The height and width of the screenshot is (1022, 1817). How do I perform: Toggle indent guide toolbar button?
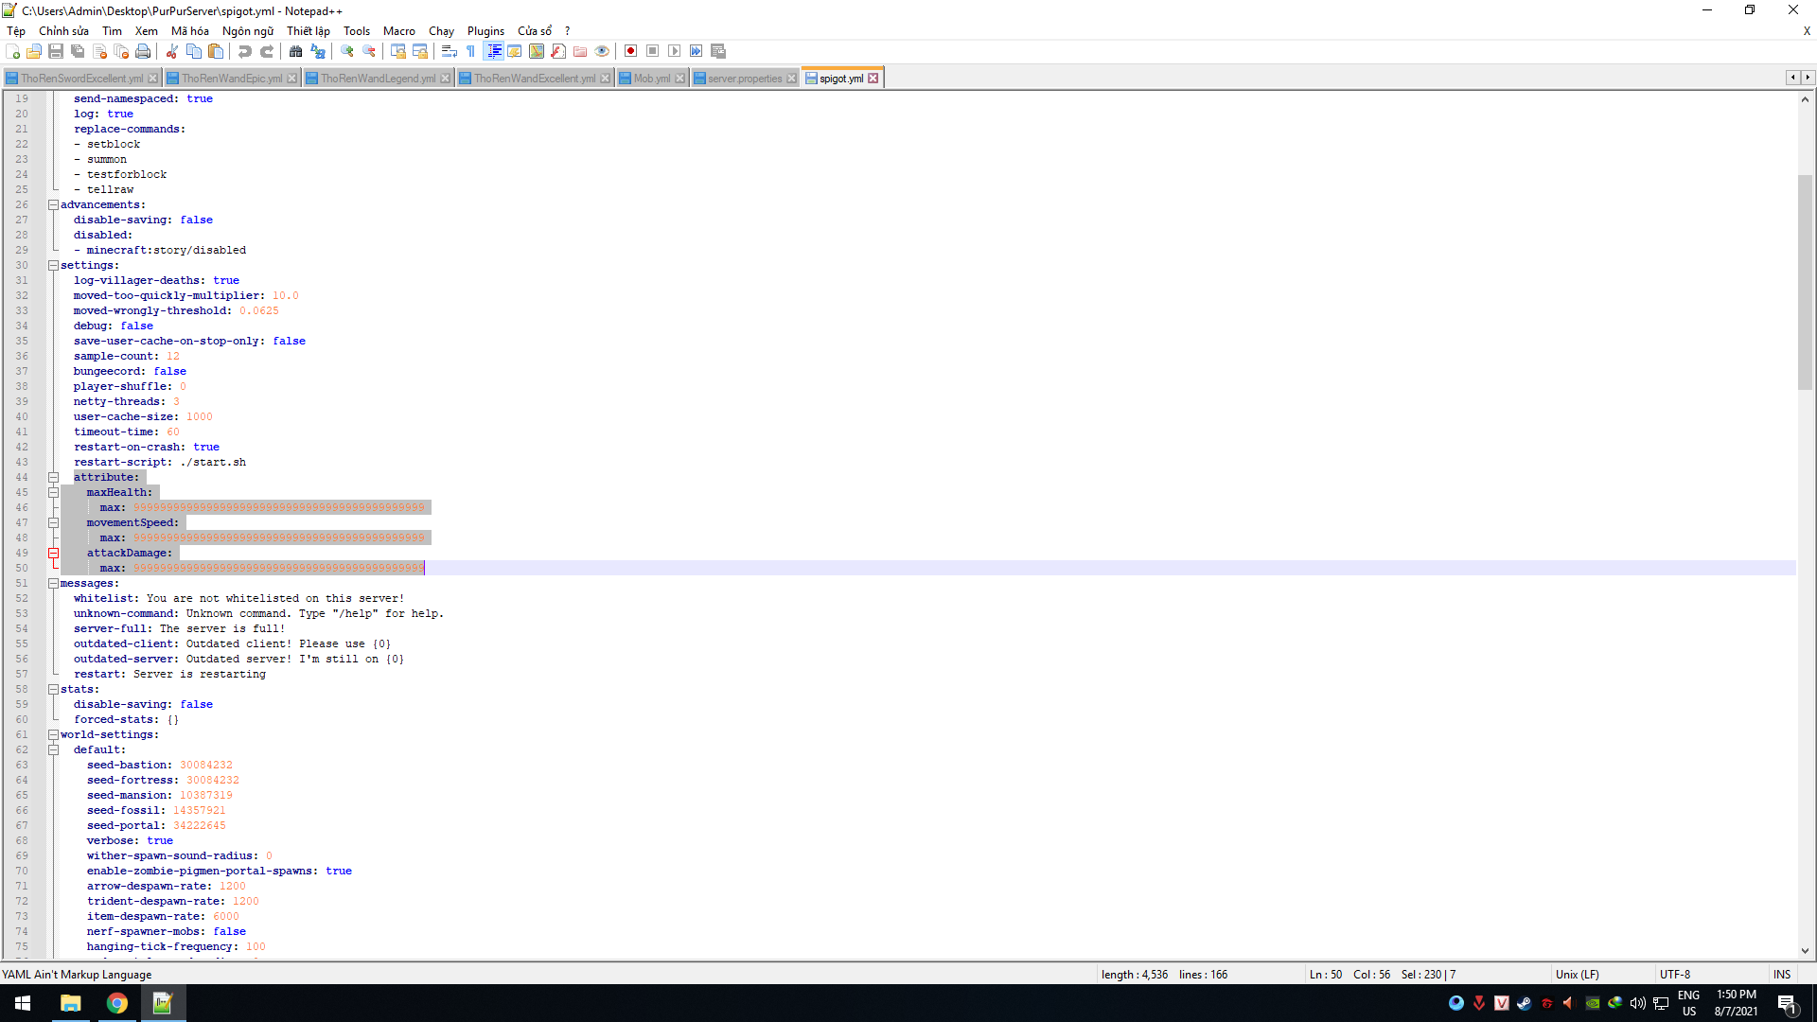pos(493,51)
